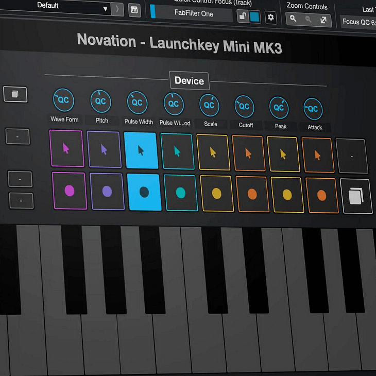376x376 pixels.
Task: Click the Wave Form label
Action: [x=64, y=119]
